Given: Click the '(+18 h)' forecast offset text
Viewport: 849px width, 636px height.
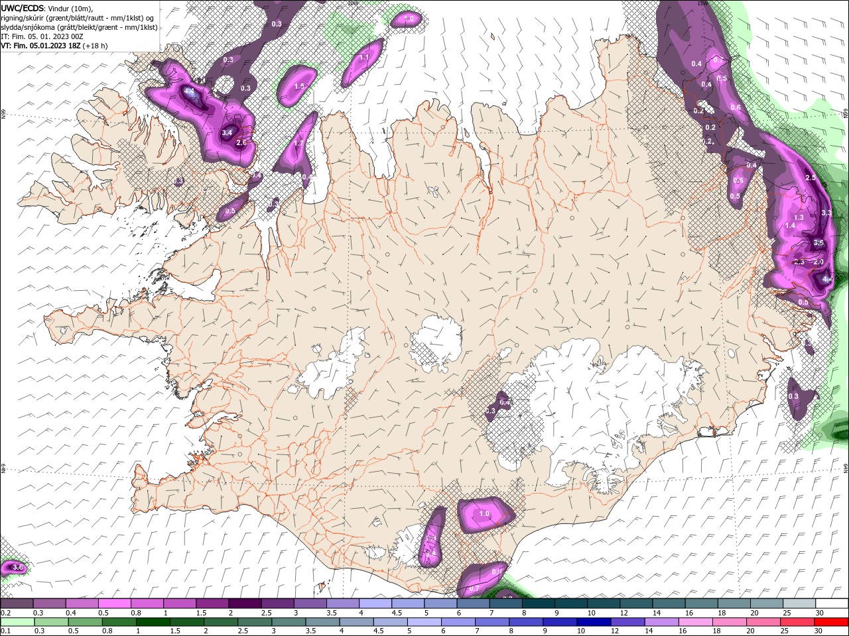Looking at the screenshot, I should point(96,46).
